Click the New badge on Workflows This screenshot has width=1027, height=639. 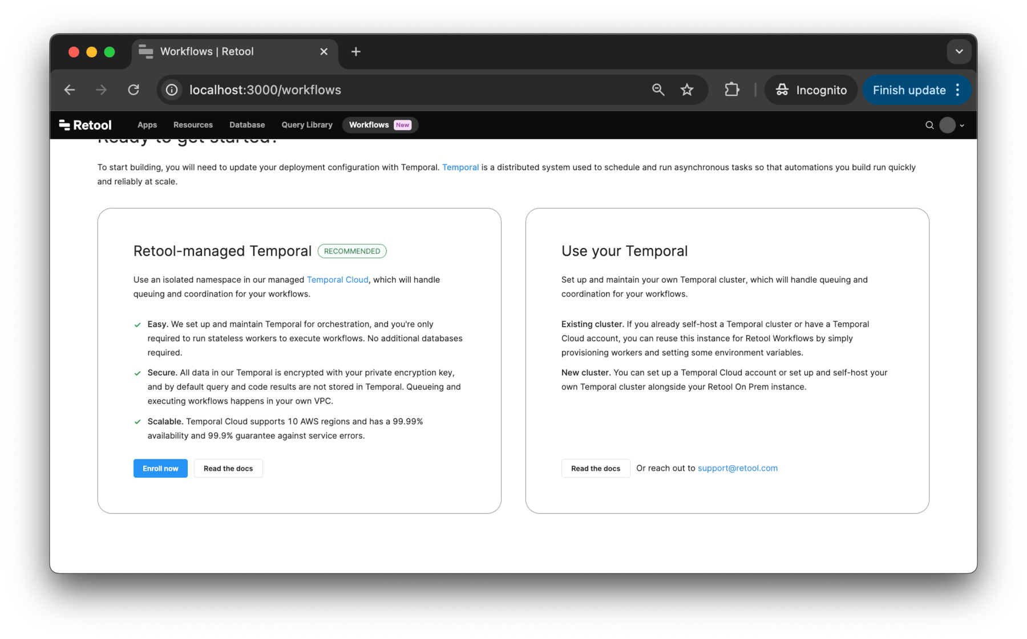coord(403,125)
